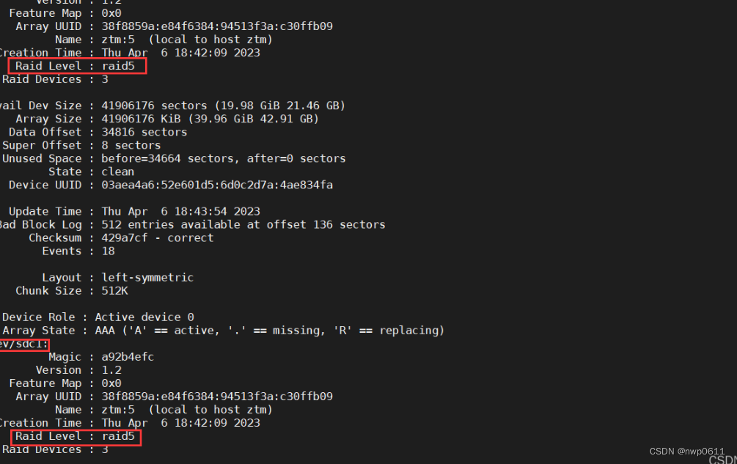The height and width of the screenshot is (464, 737).
Task: Click the Chunk Size 512K value
Action: point(114,291)
